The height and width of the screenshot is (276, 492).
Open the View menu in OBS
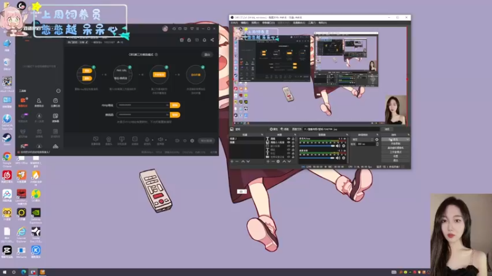(255, 23)
